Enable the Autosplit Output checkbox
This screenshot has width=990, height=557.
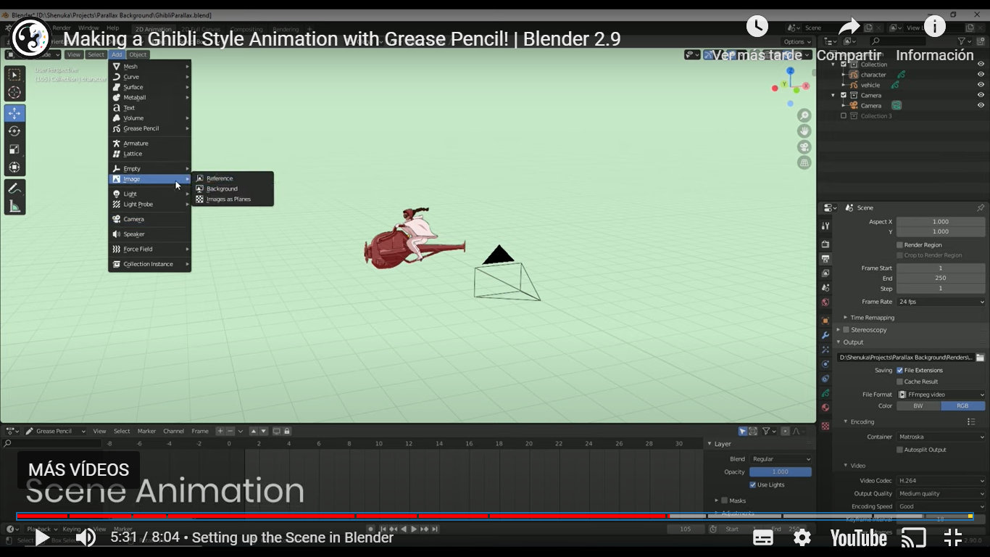tap(900, 450)
